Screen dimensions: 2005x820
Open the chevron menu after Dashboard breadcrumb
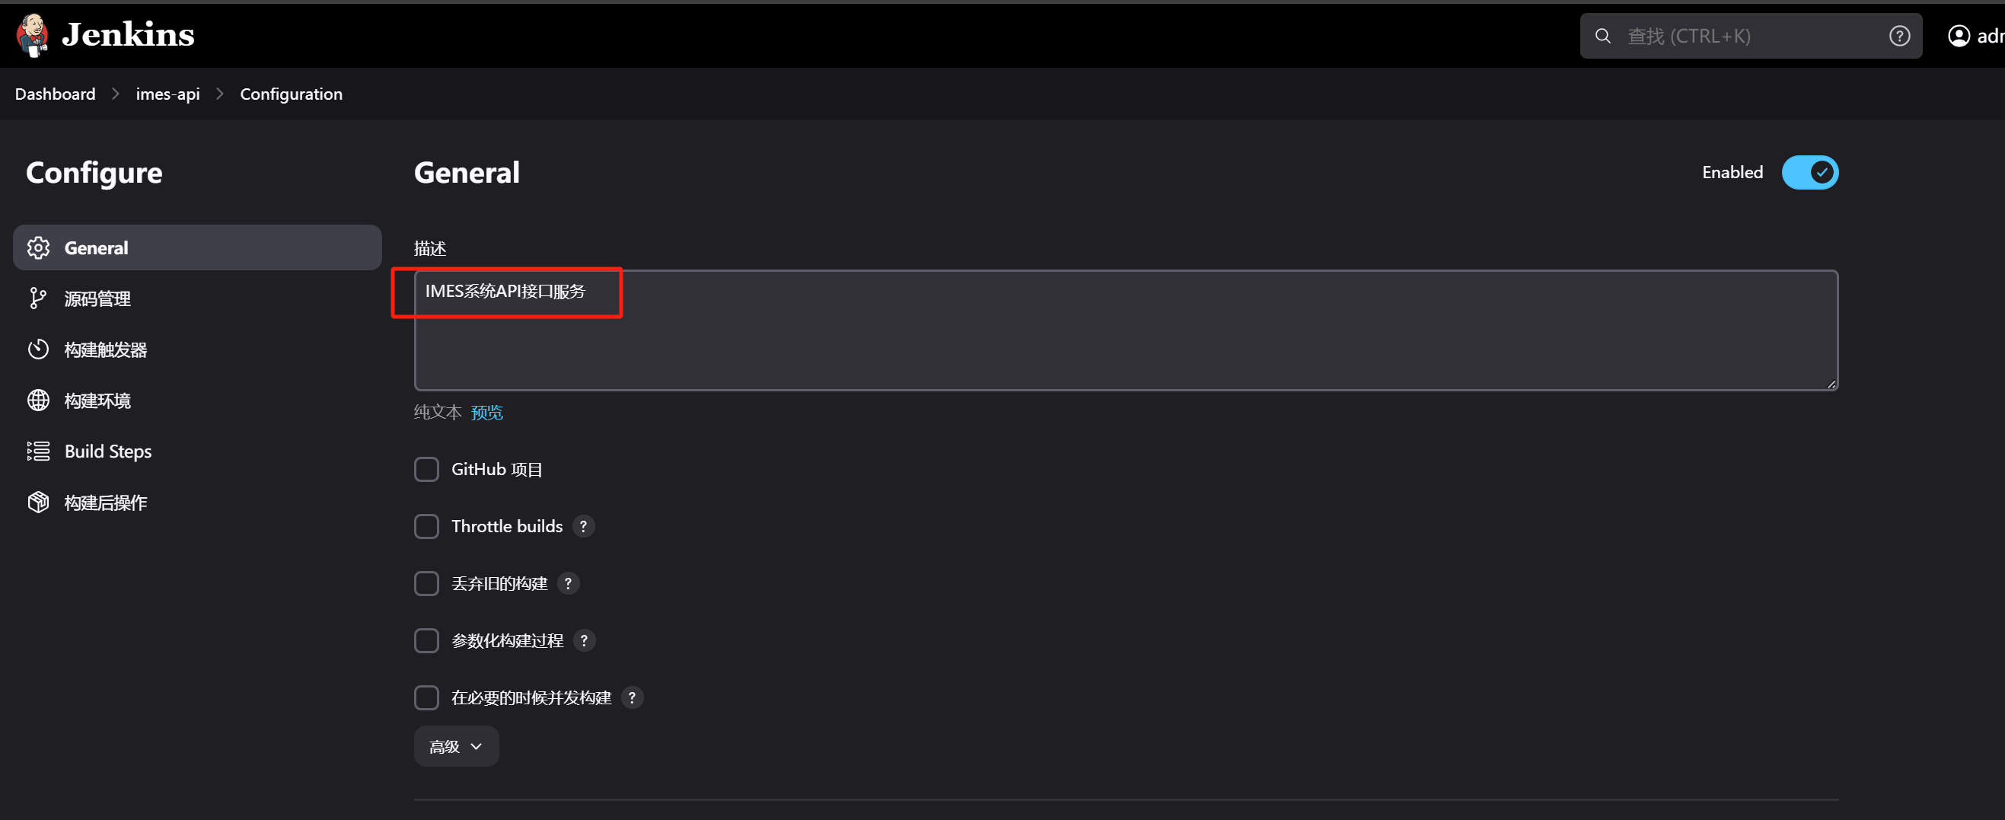pos(116,94)
